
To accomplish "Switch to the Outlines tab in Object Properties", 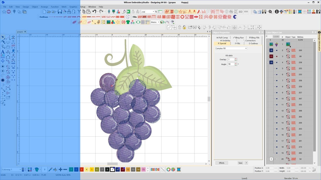I will click(x=253, y=43).
